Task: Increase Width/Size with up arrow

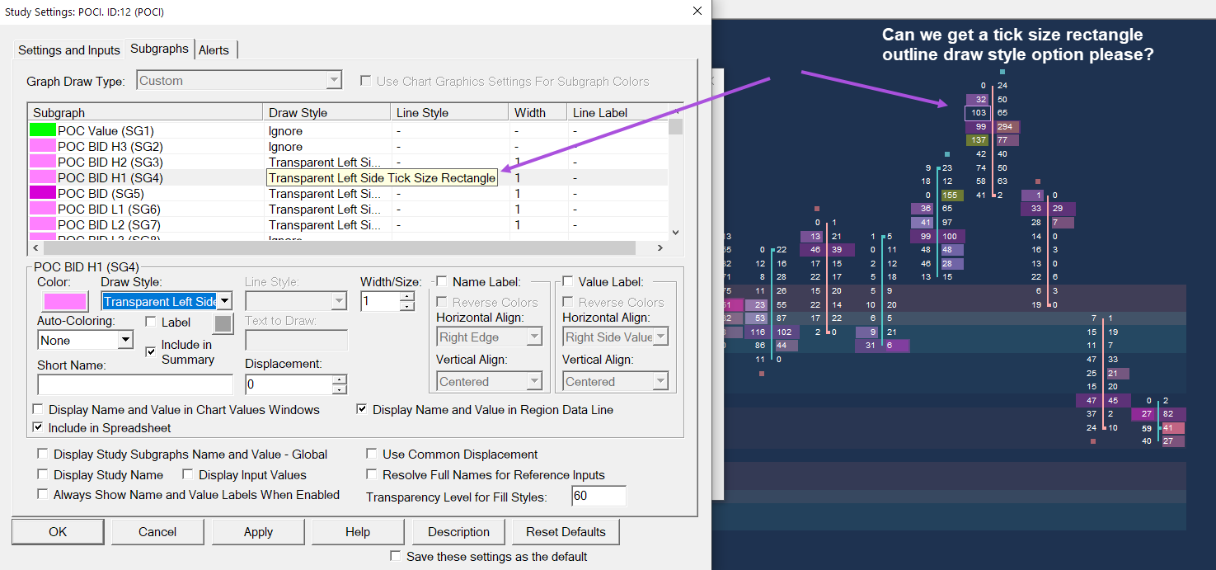Action: click(406, 297)
